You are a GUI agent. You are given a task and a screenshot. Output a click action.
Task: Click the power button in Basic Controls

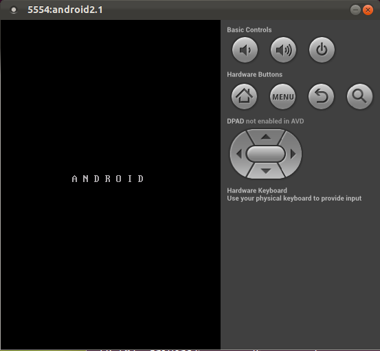click(x=322, y=50)
